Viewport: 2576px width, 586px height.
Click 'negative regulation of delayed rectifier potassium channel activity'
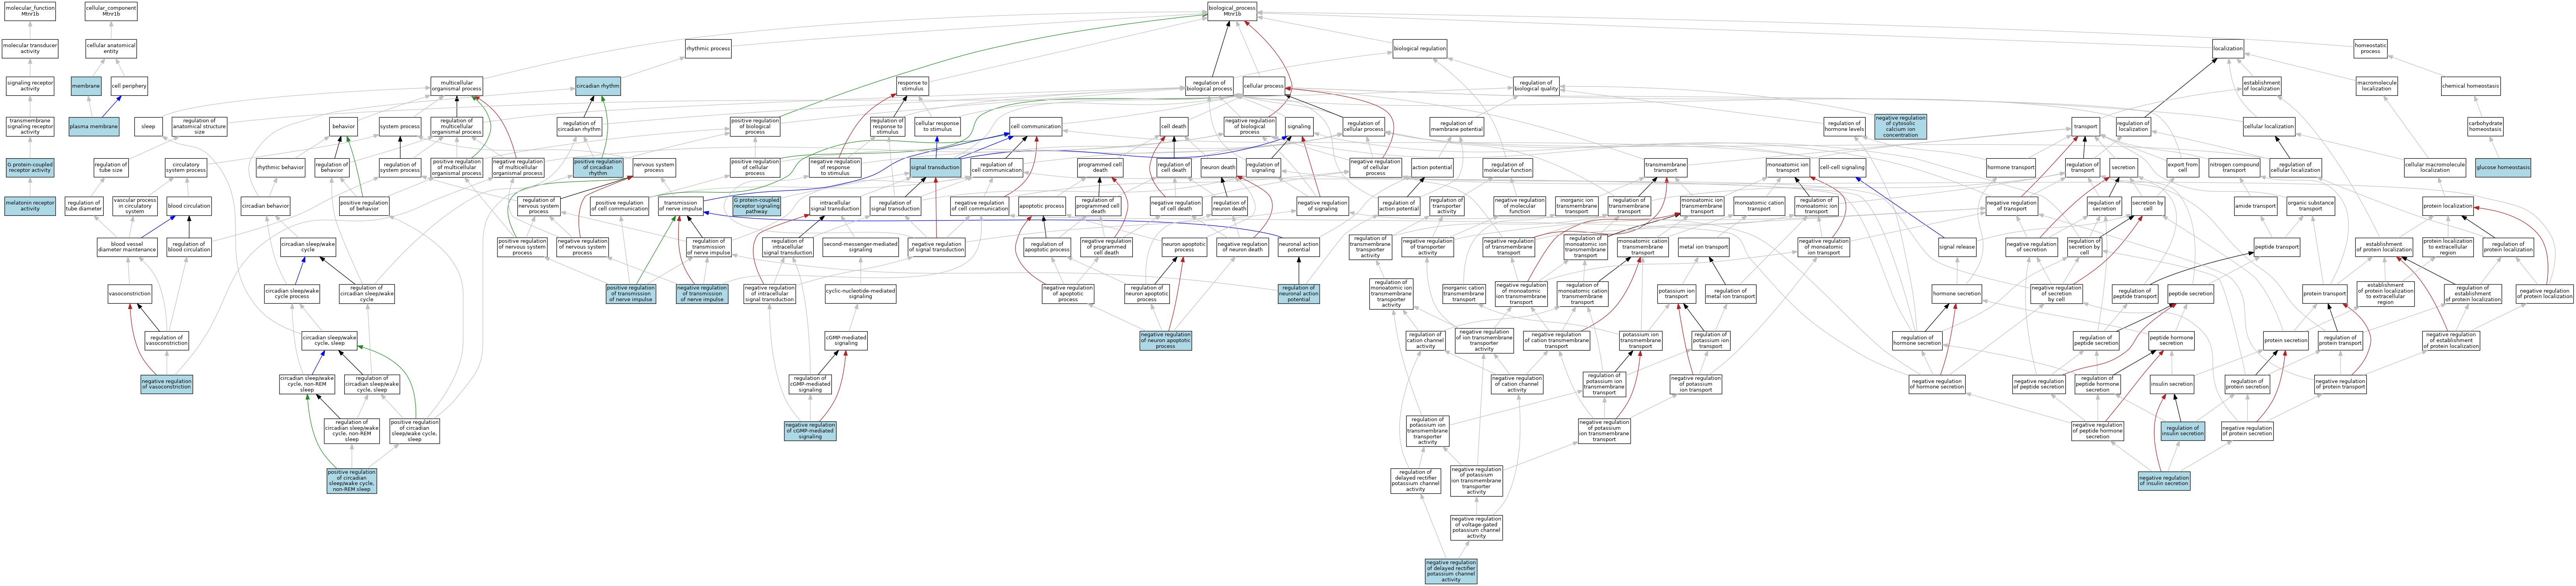click(x=1451, y=571)
